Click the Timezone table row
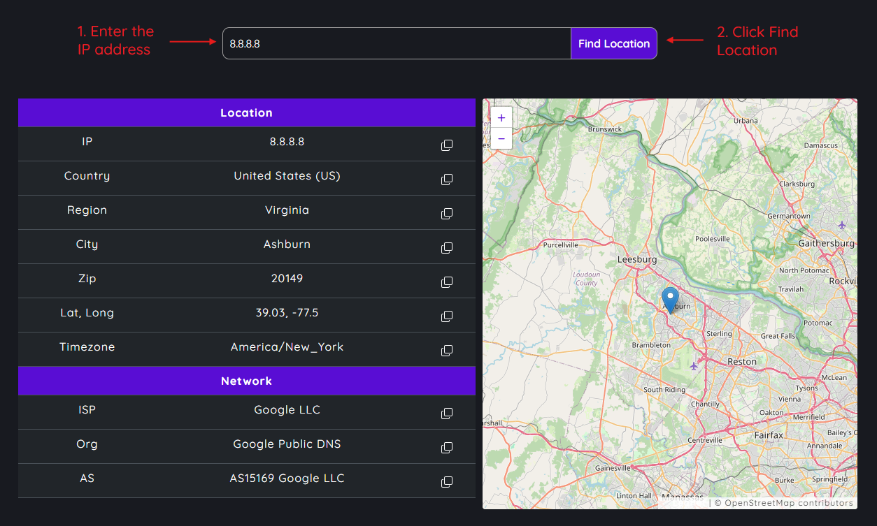This screenshot has width=877, height=526. coord(246,346)
